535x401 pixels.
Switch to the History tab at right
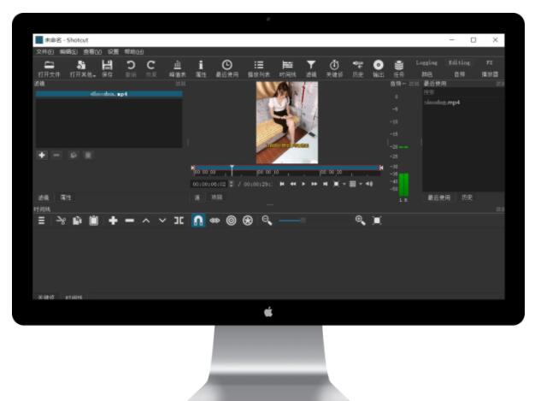pos(467,197)
